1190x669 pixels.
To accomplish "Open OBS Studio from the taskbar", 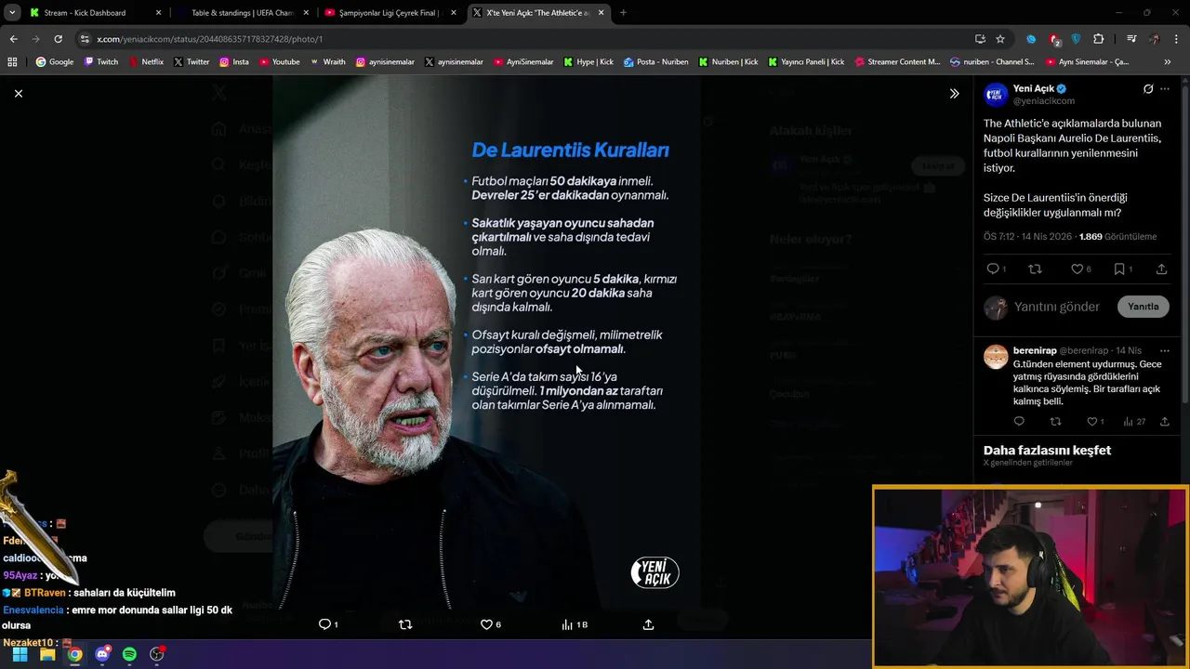I will pyautogui.click(x=157, y=654).
